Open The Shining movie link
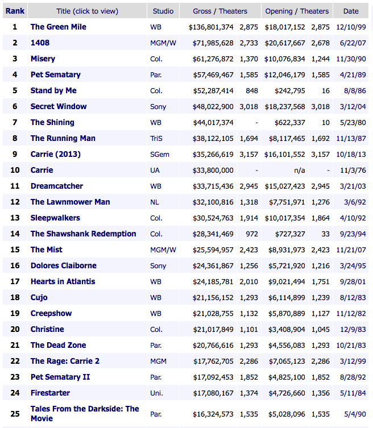The image size is (373, 428). click(x=52, y=122)
